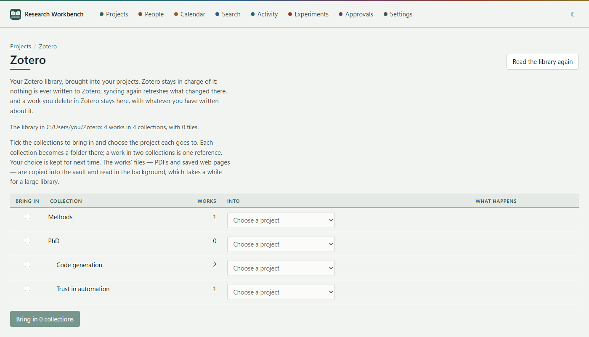Viewport: 589px width, 337px height.
Task: Tick the Code generation collection checkbox
Action: tap(27, 264)
